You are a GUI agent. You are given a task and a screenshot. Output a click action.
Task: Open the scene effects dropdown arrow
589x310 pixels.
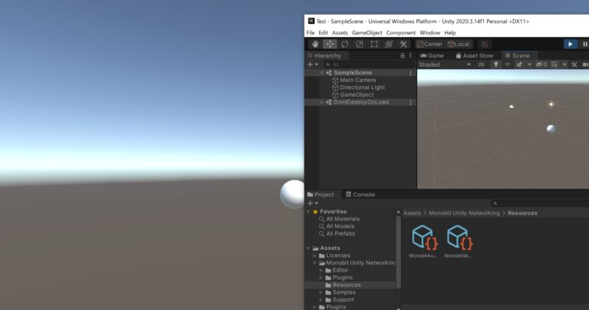point(529,64)
